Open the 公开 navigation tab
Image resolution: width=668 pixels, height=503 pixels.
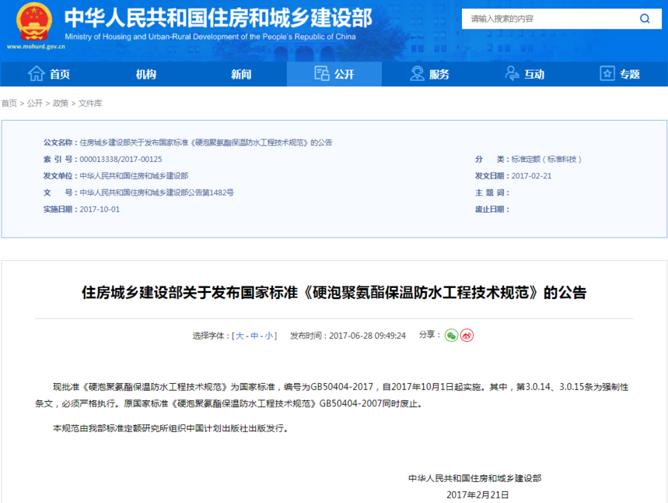point(334,74)
